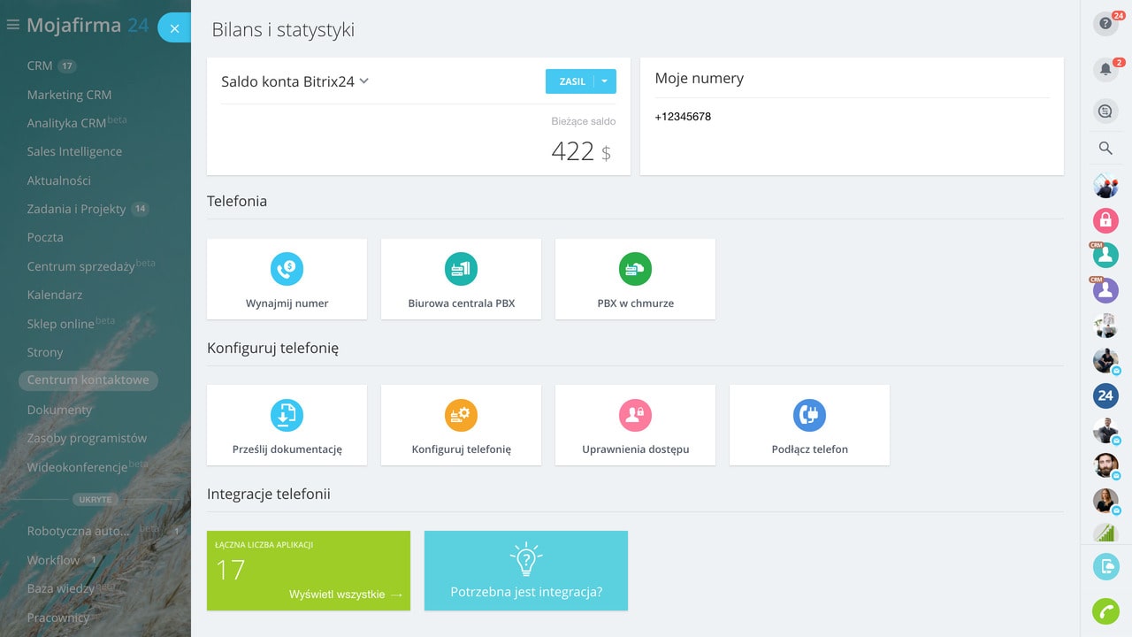Click the ZASIL top-up button
Screen dimensions: 1132x637
[571, 81]
